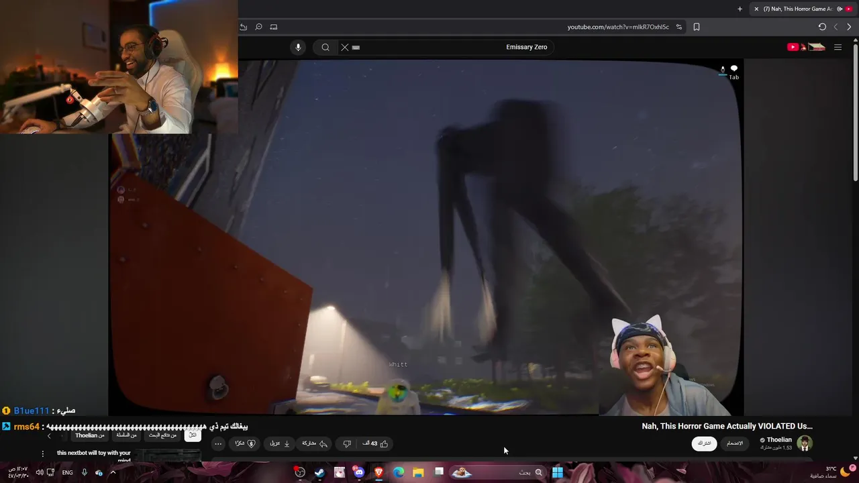Switch the ENG input language indicator
This screenshot has width=859, height=483.
[x=67, y=472]
